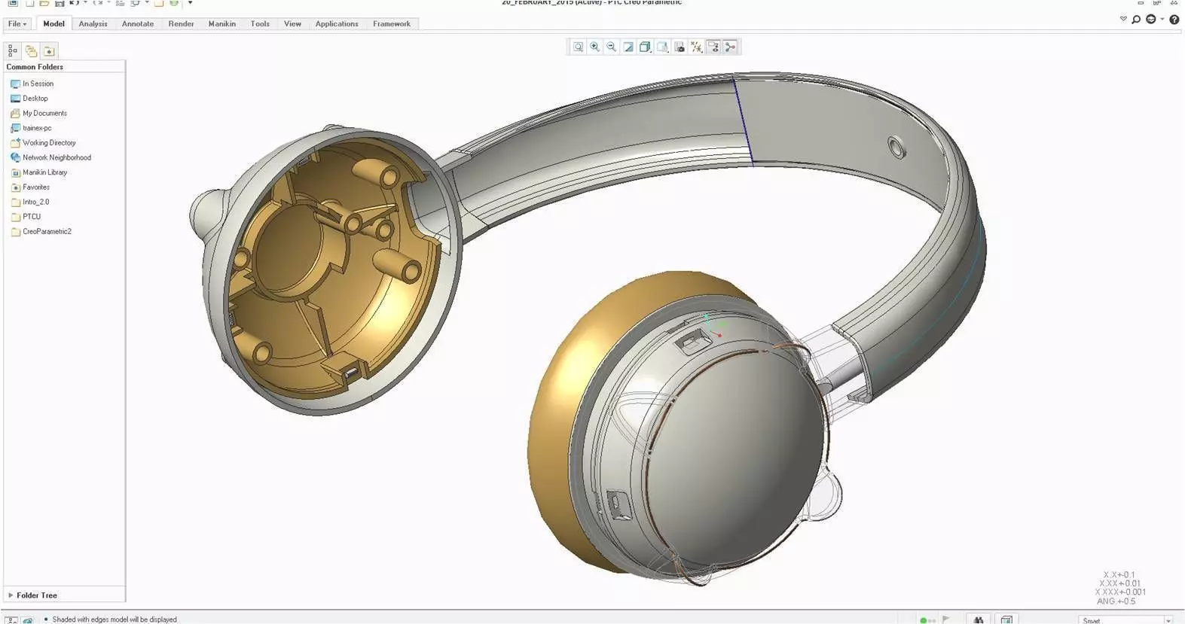Toggle navigator display icon in status bar

(x=11, y=619)
